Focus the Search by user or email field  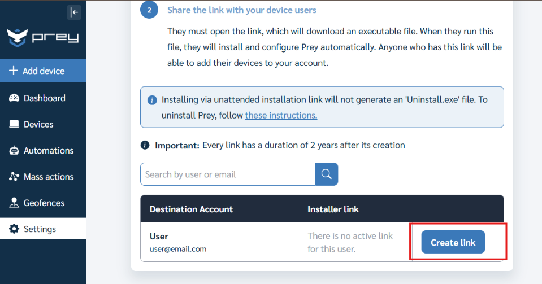pyautogui.click(x=228, y=174)
